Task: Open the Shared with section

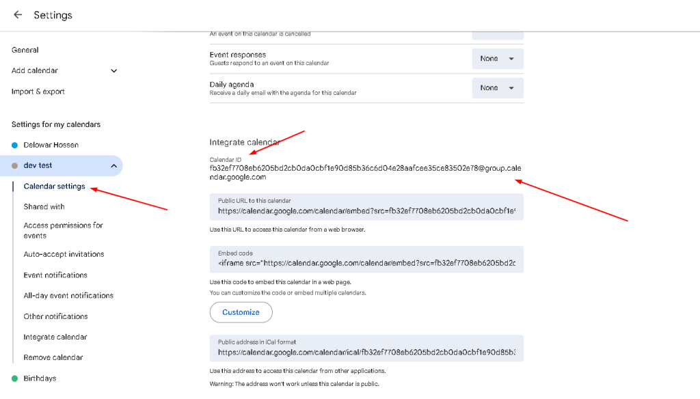Action: coord(44,207)
